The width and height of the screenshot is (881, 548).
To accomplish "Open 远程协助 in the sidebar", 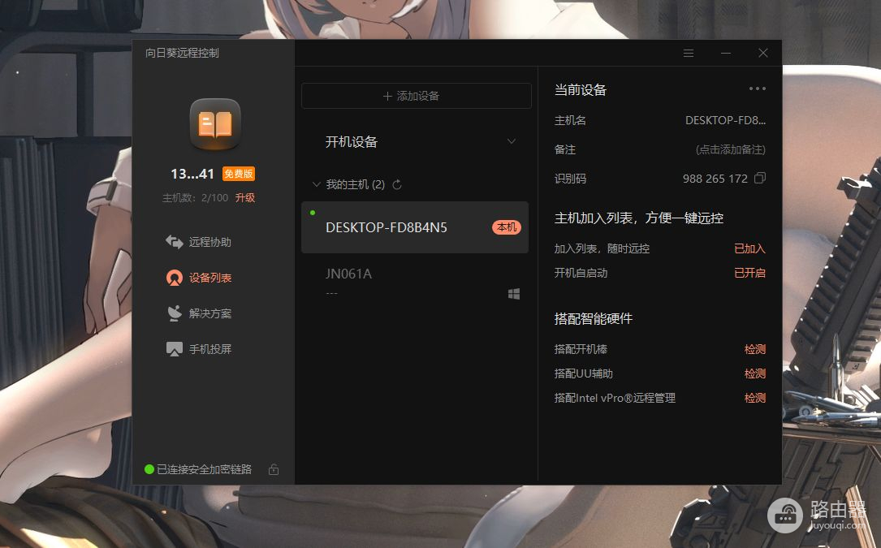I will [198, 242].
